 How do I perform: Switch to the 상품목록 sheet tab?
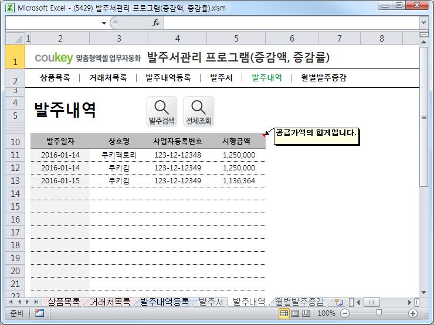coord(64,302)
